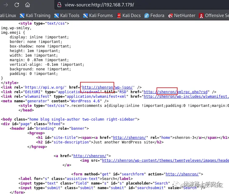Click the Kali Tools bookmark icon
This screenshot has width=229, height=194.
[56, 16]
